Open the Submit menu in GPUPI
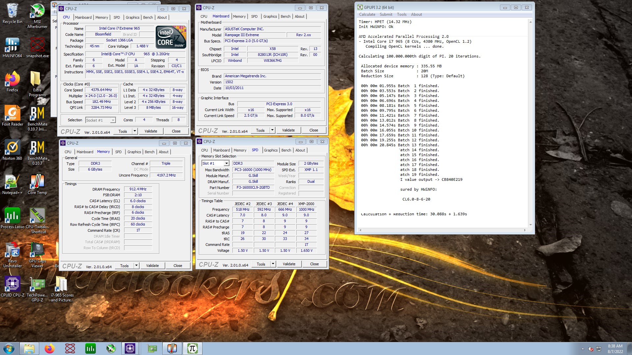 pyautogui.click(x=386, y=14)
